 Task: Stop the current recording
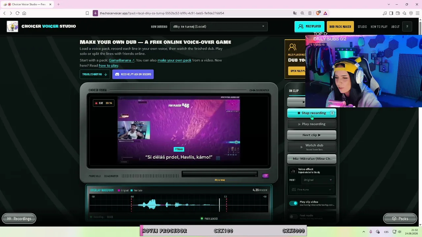[312, 113]
